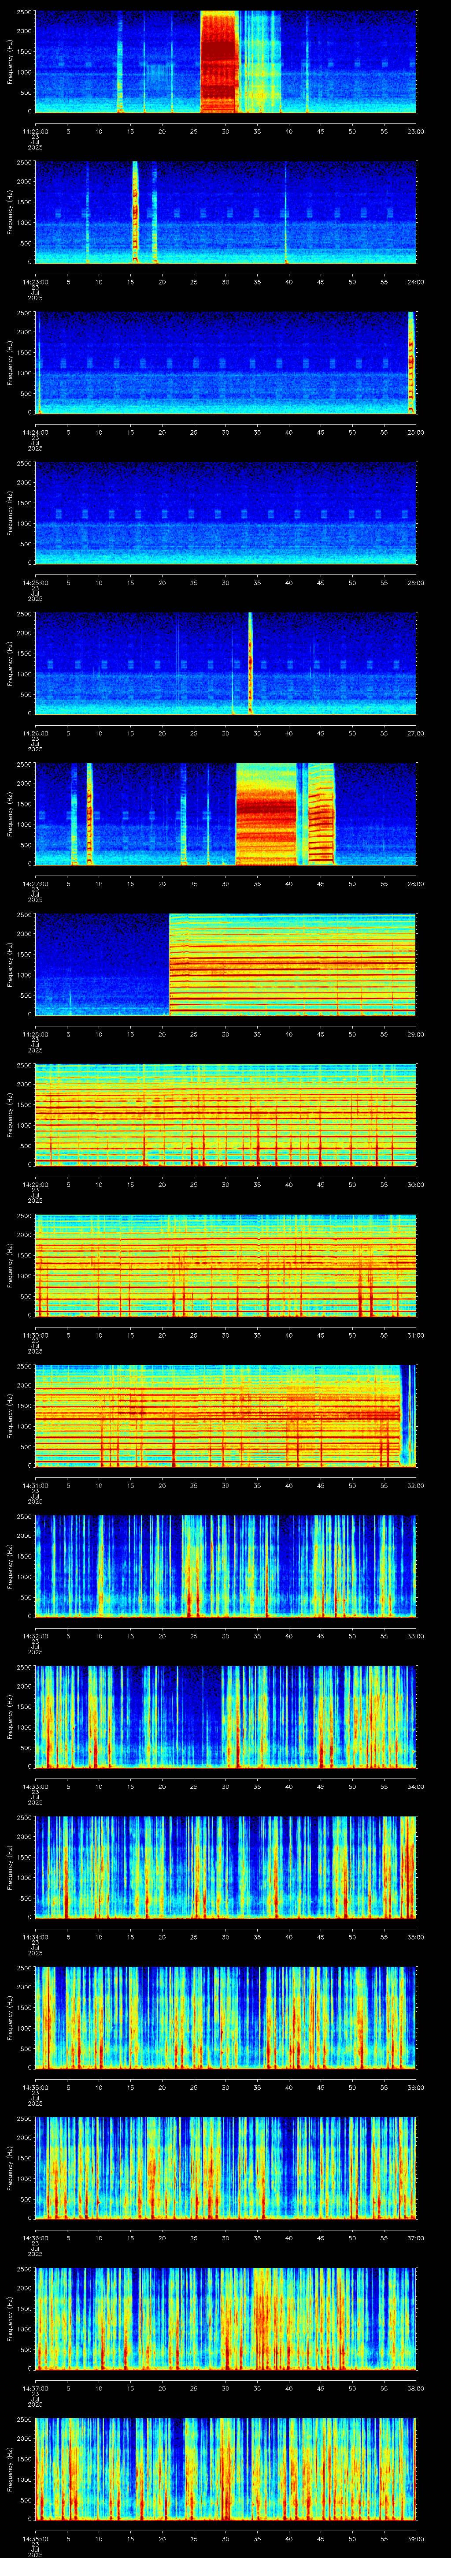Click the 14:25:00 start time label
The image size is (451, 2558).
(x=35, y=583)
